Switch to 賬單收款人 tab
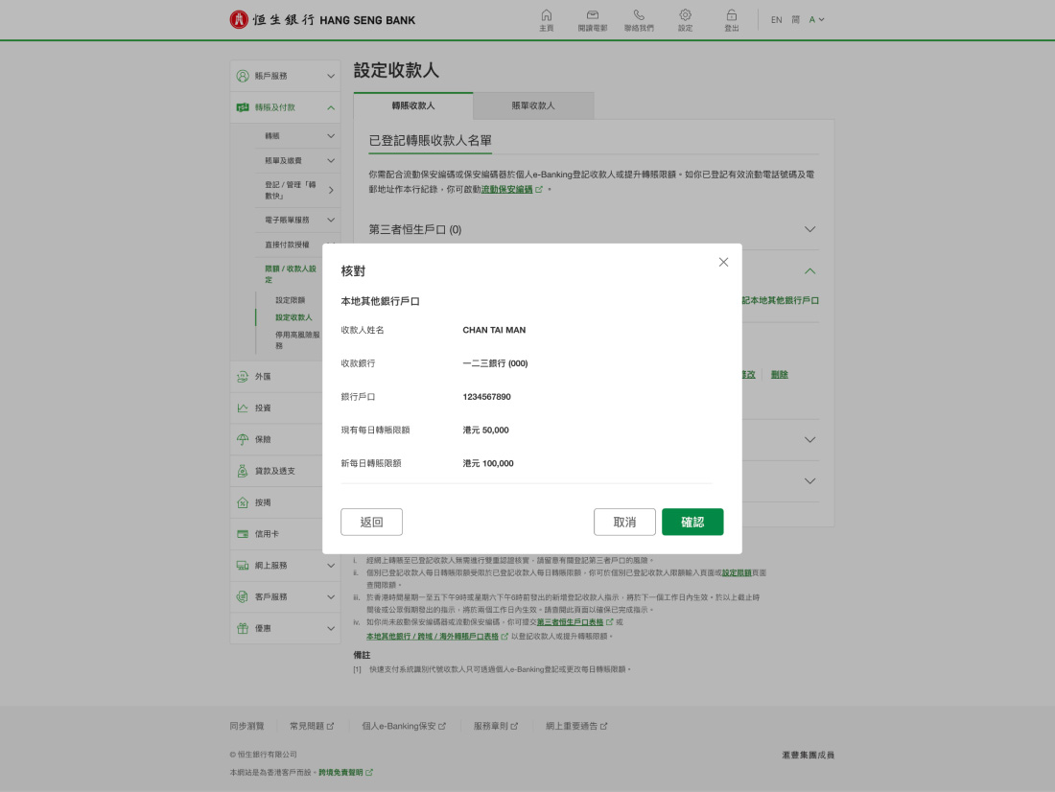 pos(533,105)
